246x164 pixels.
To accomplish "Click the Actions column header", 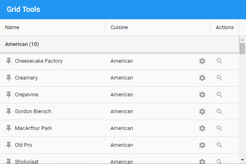I will [x=225, y=27].
